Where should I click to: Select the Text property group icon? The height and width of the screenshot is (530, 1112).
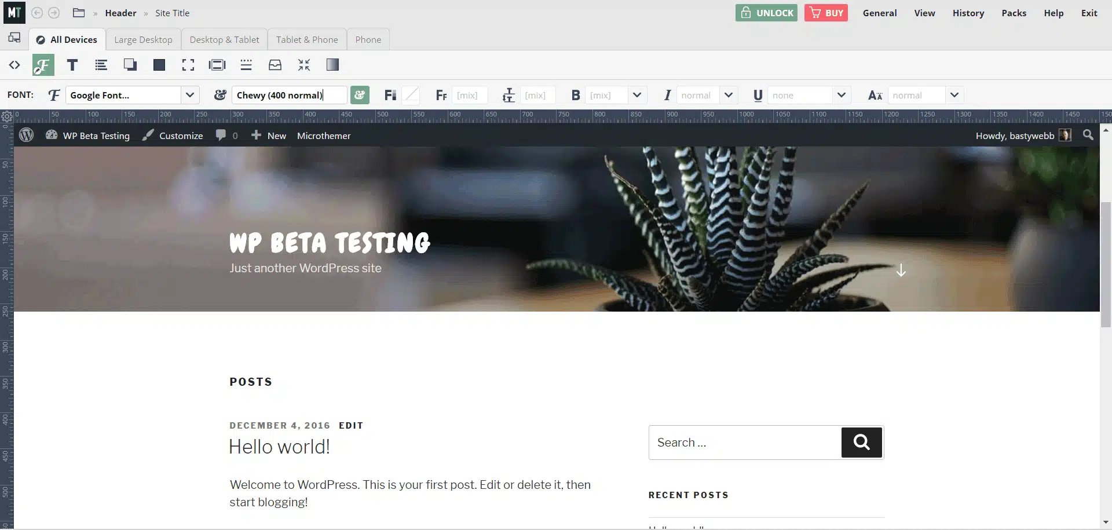click(x=72, y=65)
